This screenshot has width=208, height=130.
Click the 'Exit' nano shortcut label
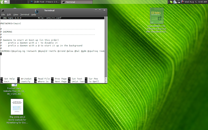[x=7, y=81]
